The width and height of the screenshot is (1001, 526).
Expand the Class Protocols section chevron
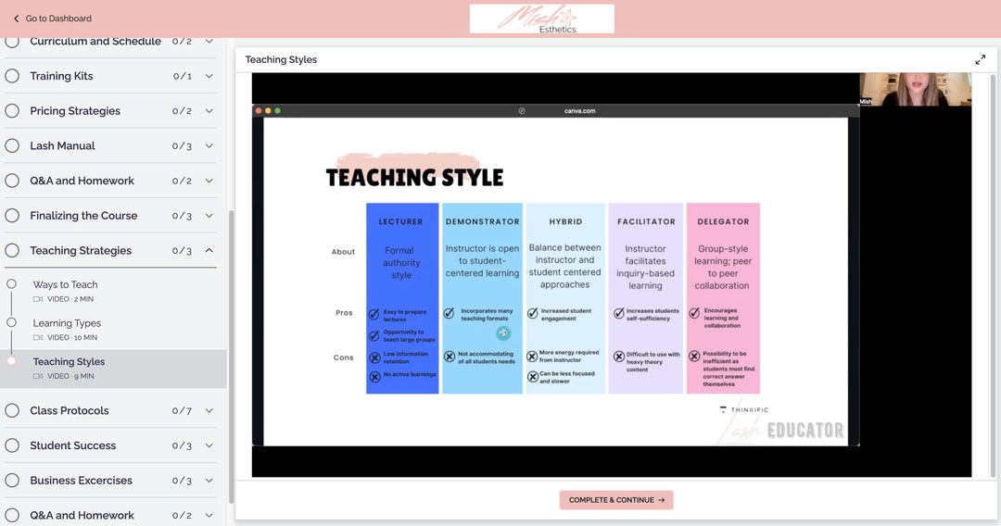(209, 411)
